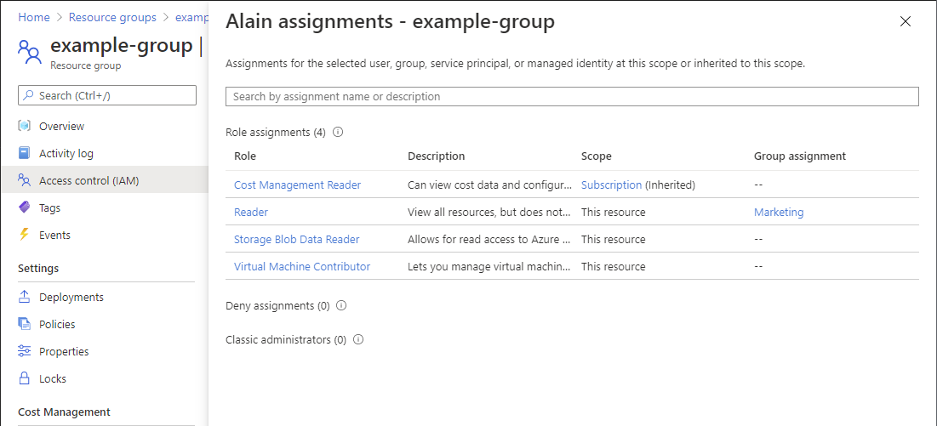
Task: Click the Overview icon in sidebar
Action: 25,126
